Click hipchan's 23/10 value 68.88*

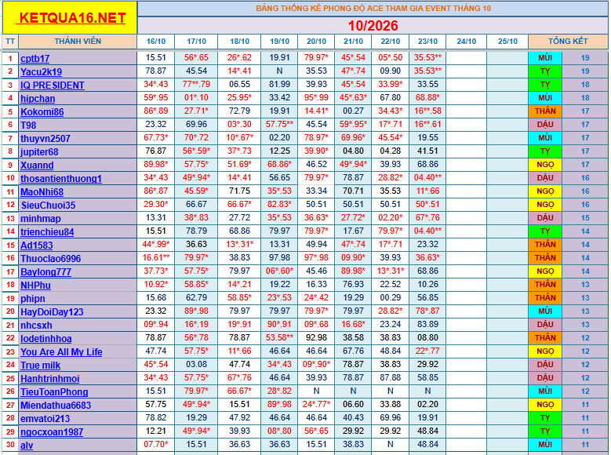[427, 97]
